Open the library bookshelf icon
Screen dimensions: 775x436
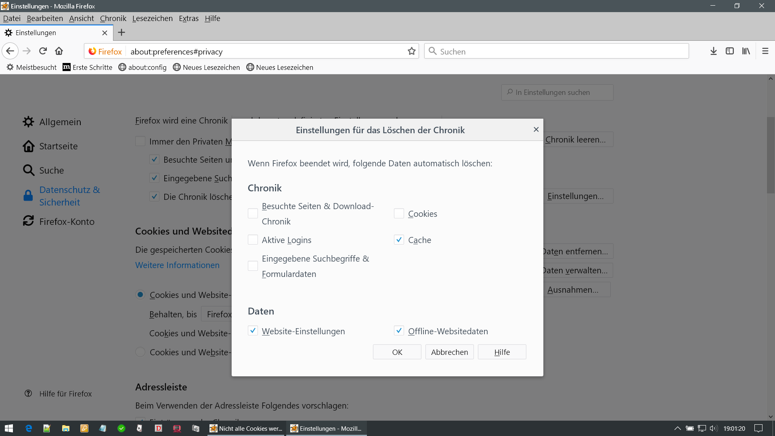(746, 51)
